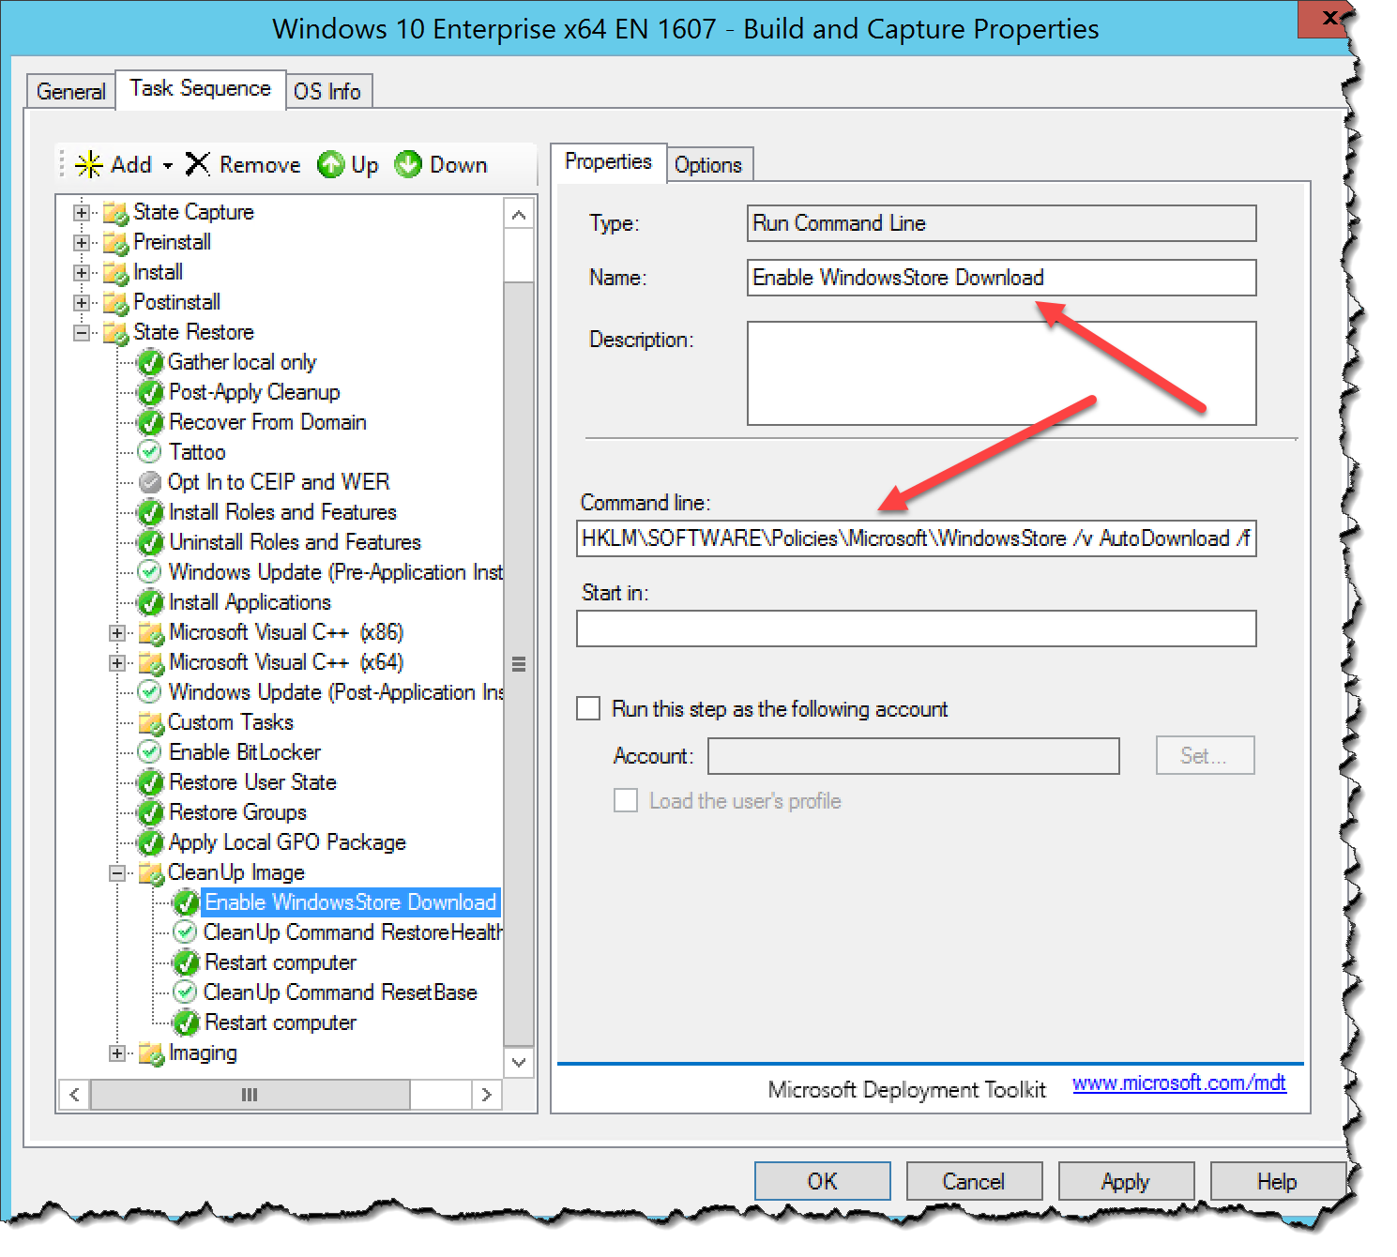Open the www.microsoft.com/mdt link
The height and width of the screenshot is (1257, 1397).
pos(1179,1083)
